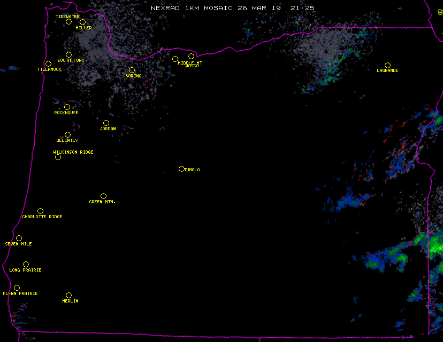Click the Tidewater station circle marker
This screenshot has height=342, width=443.
pos(68,22)
